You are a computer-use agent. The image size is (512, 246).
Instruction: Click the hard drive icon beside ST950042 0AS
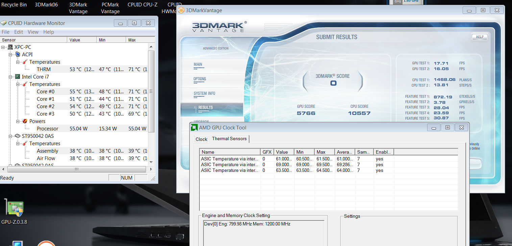18,136
